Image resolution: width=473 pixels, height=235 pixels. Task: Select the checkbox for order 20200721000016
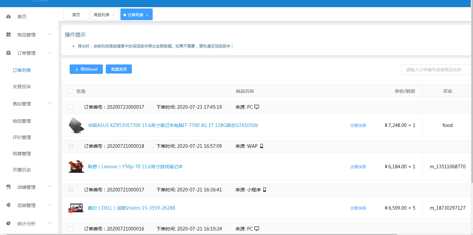click(x=71, y=229)
